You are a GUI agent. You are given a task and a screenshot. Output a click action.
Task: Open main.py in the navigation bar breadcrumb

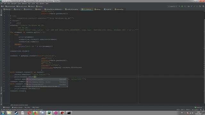click(39, 6)
